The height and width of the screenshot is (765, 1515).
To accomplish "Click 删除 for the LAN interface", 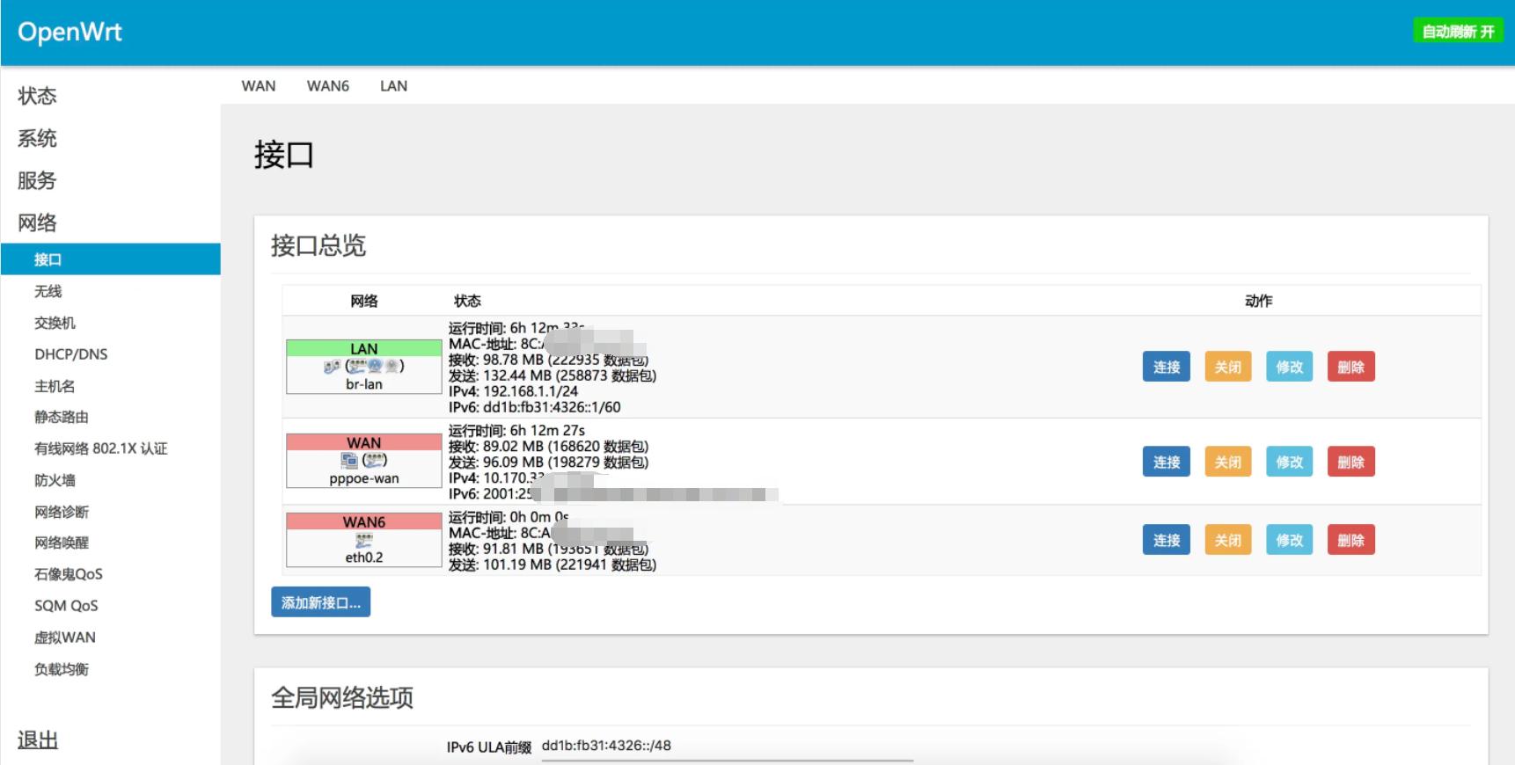I will pos(1351,367).
